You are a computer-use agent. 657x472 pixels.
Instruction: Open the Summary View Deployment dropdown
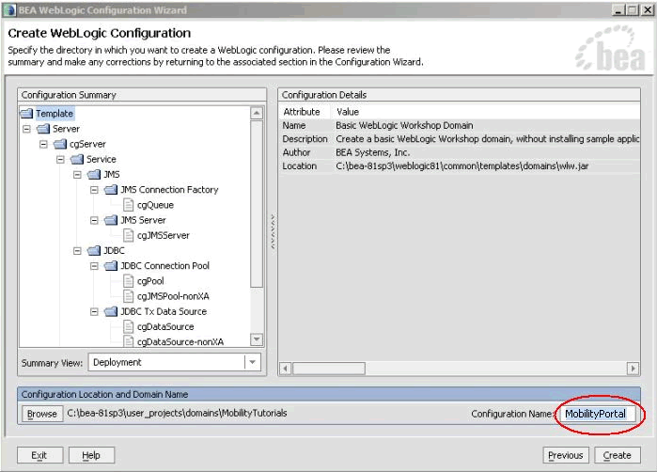(x=253, y=362)
